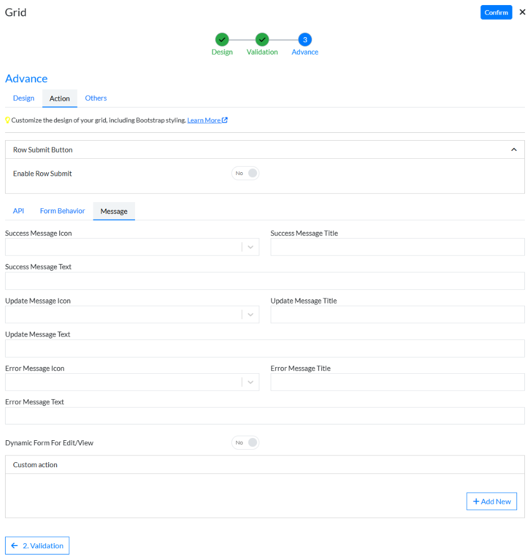Click the Confirm button
This screenshot has height=559, width=530.
[496, 12]
